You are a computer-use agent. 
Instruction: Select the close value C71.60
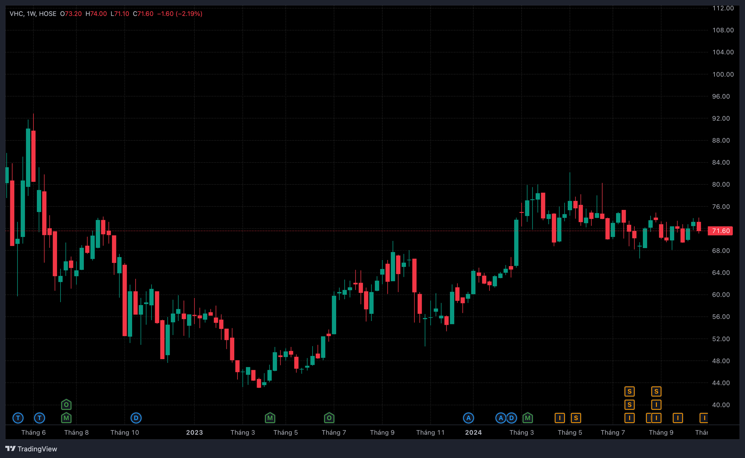pyautogui.click(x=143, y=14)
